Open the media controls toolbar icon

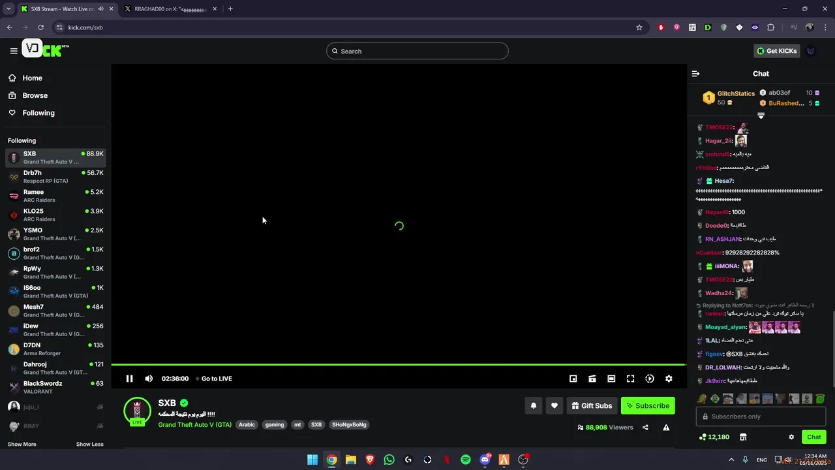click(794, 27)
